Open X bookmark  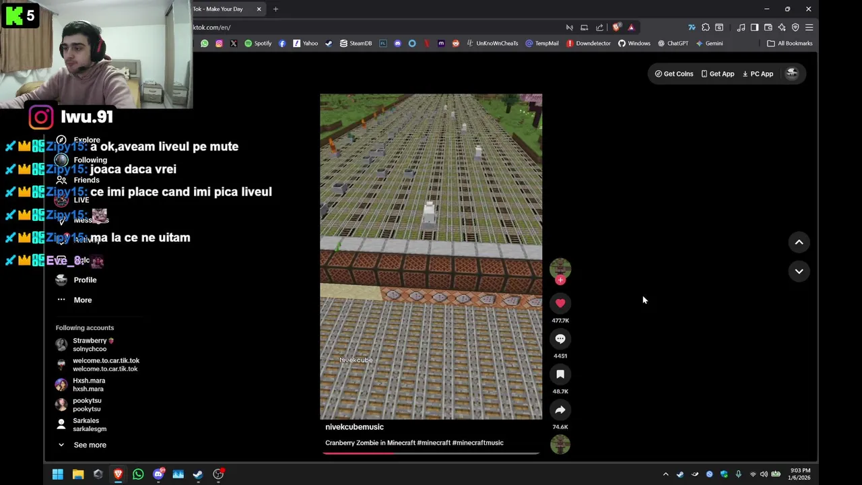point(233,43)
